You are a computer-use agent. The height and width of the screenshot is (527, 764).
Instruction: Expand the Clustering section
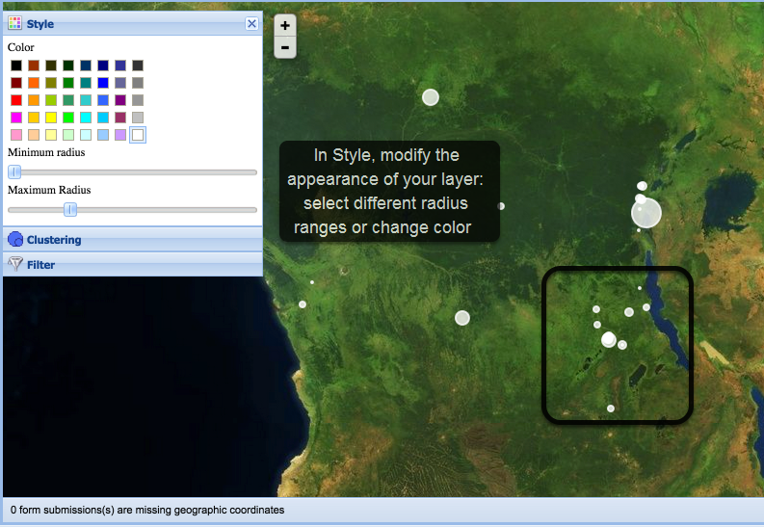133,239
